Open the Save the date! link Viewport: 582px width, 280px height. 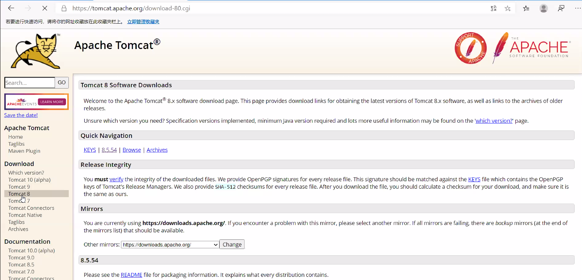point(21,115)
